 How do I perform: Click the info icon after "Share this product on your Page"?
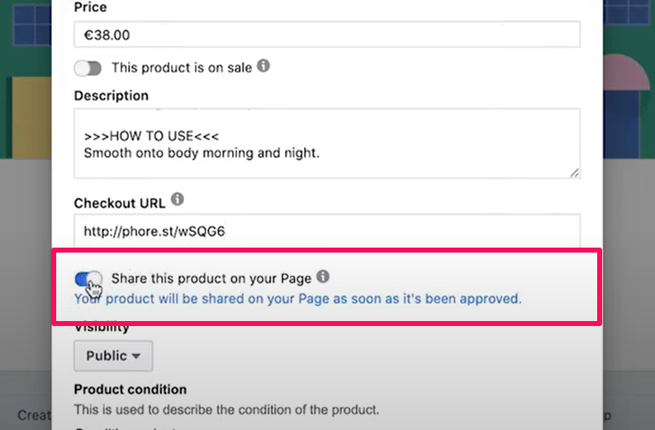click(x=323, y=276)
